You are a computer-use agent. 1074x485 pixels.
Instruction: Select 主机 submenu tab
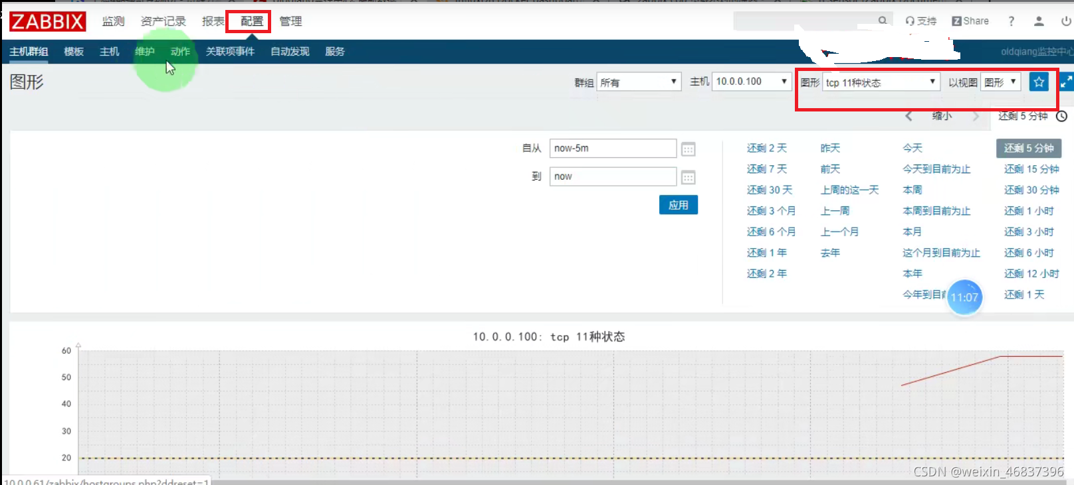coord(109,52)
